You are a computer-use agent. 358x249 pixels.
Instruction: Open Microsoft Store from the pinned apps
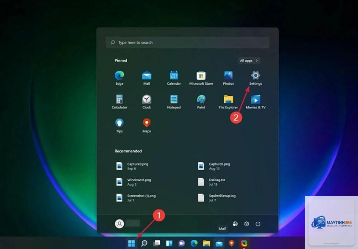point(201,78)
